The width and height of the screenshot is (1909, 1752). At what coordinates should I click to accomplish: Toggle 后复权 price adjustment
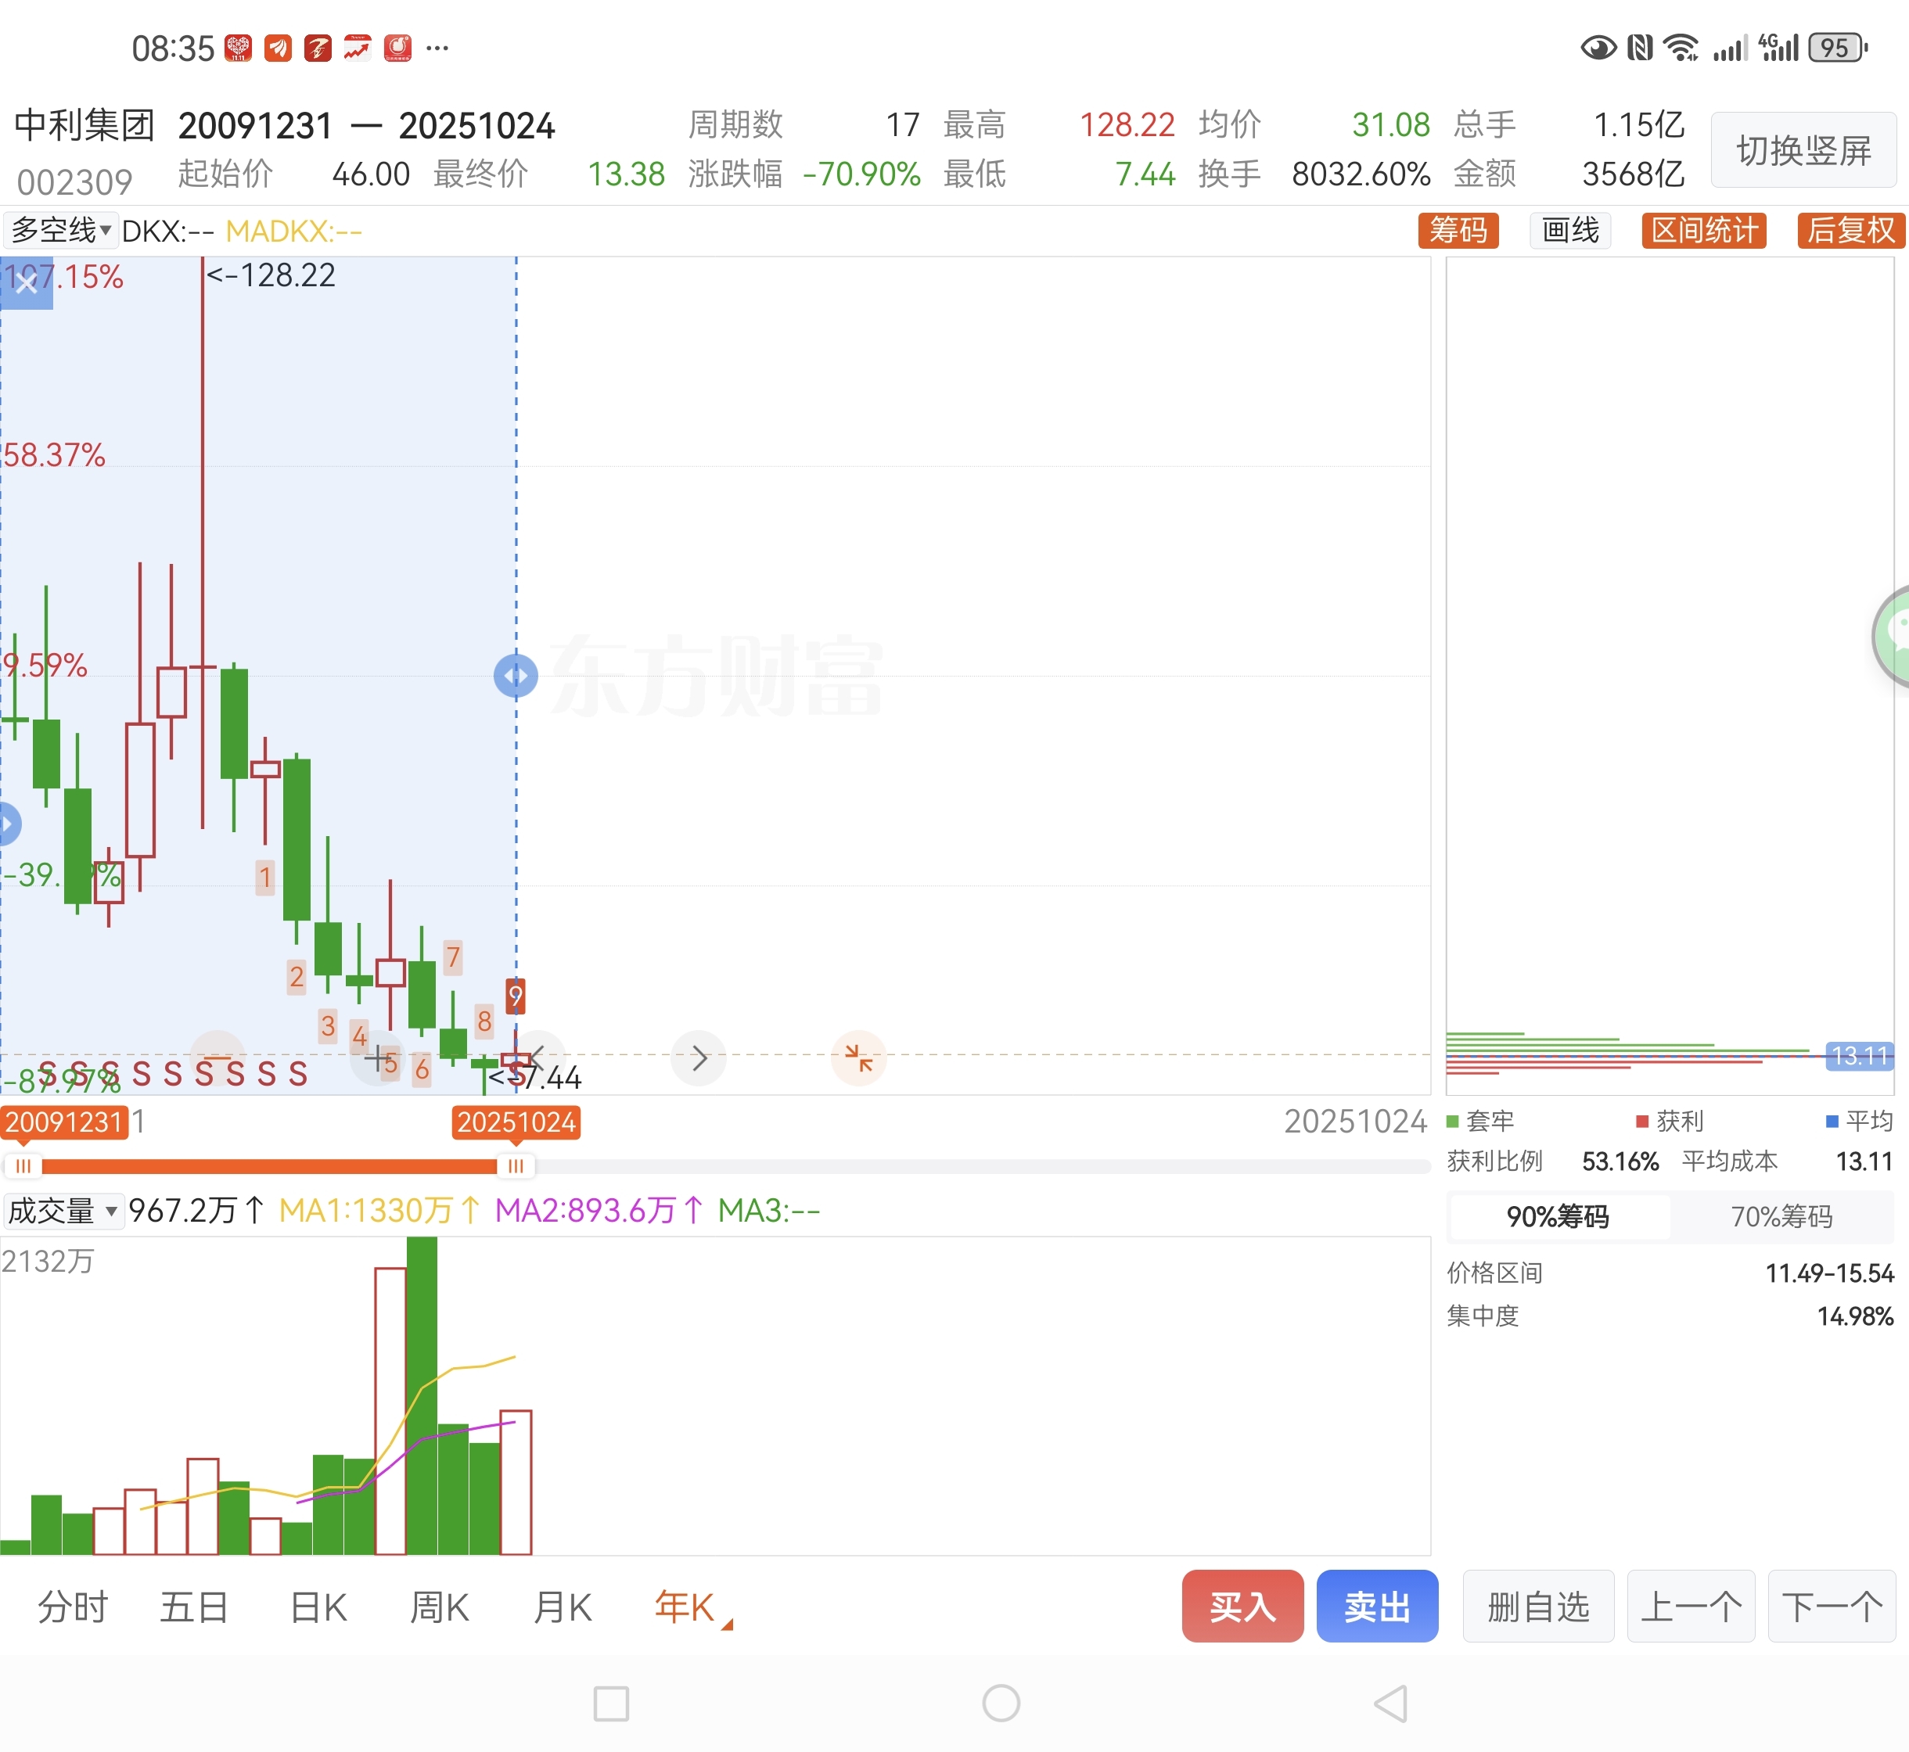1850,231
